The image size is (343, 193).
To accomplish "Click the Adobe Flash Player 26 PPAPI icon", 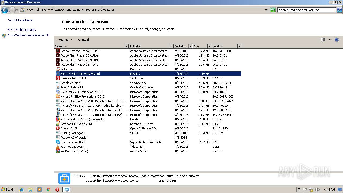I will coord(58,65).
